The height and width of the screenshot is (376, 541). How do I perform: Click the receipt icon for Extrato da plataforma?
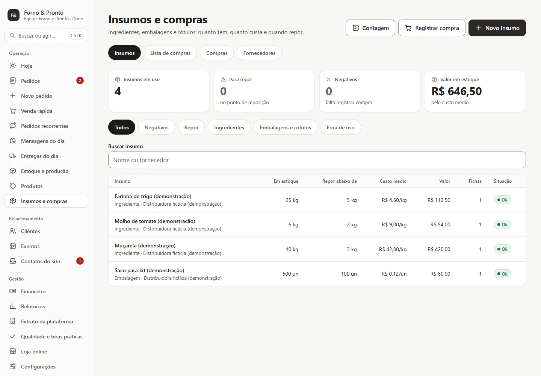click(x=13, y=321)
